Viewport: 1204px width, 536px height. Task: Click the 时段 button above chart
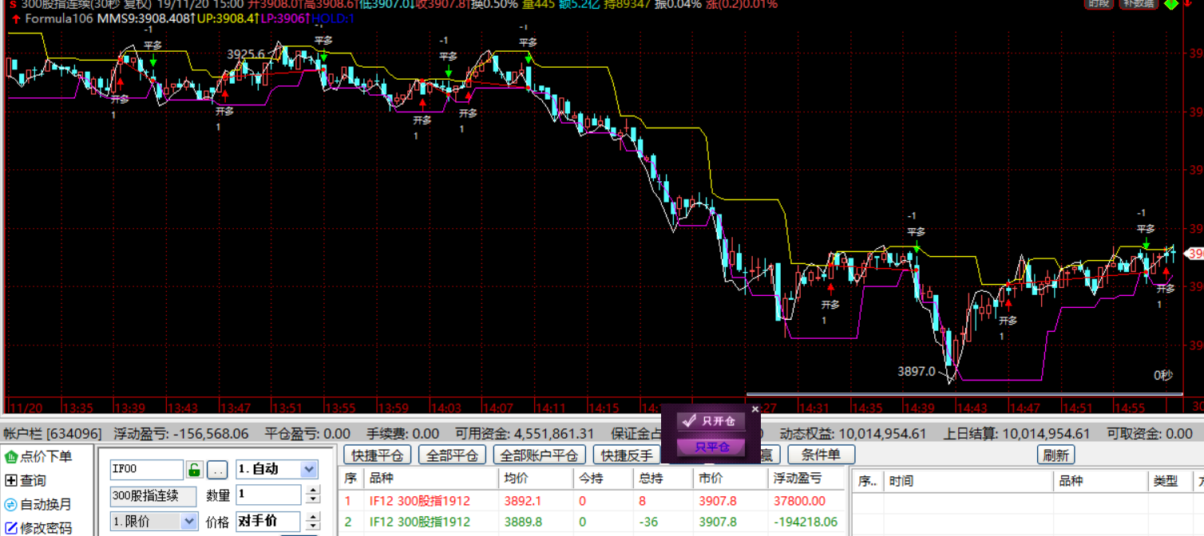(x=1099, y=3)
